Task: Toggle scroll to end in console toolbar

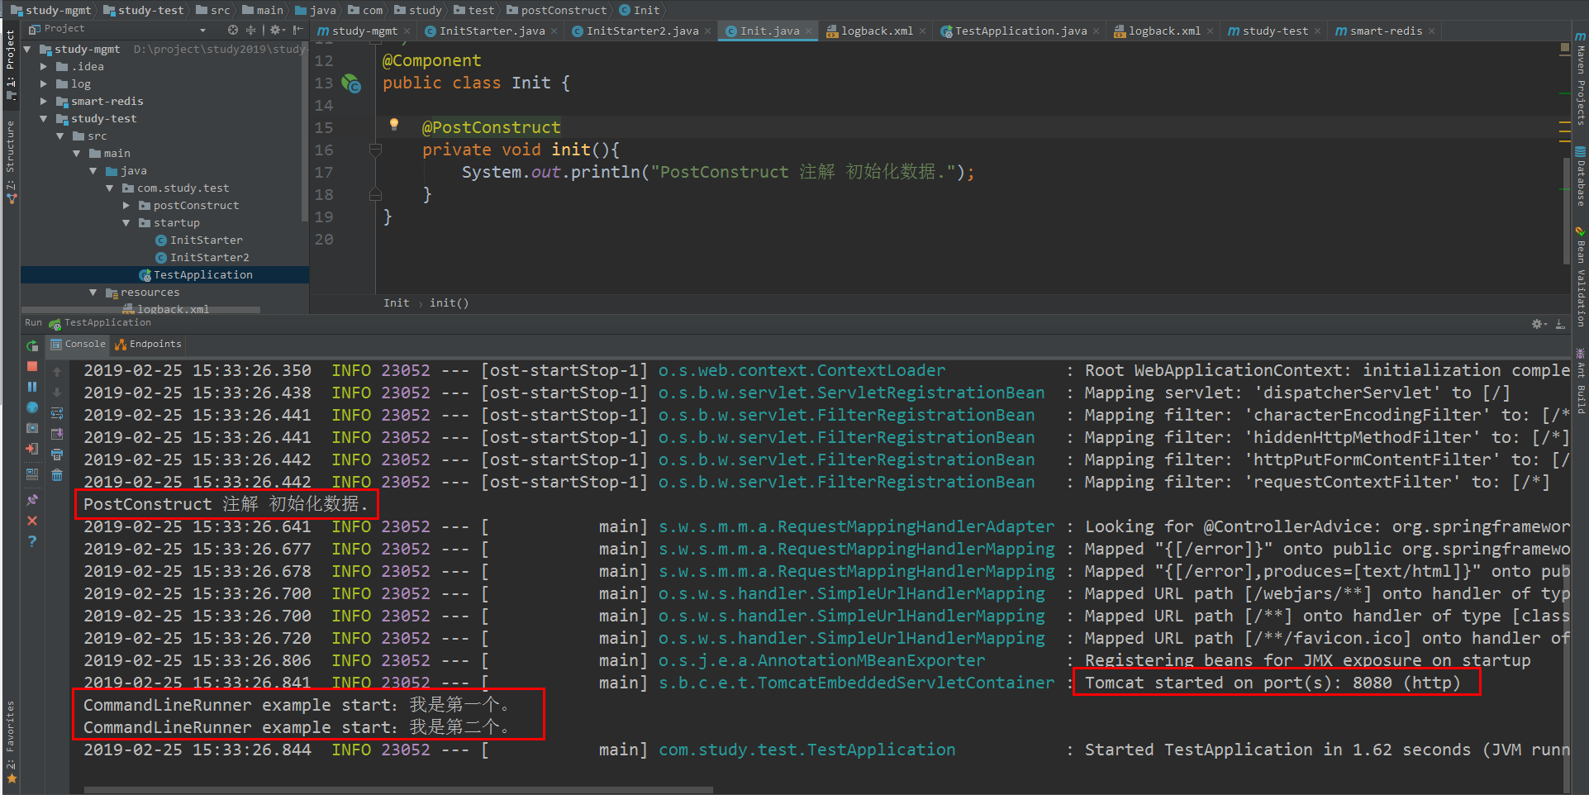Action: pos(57,434)
